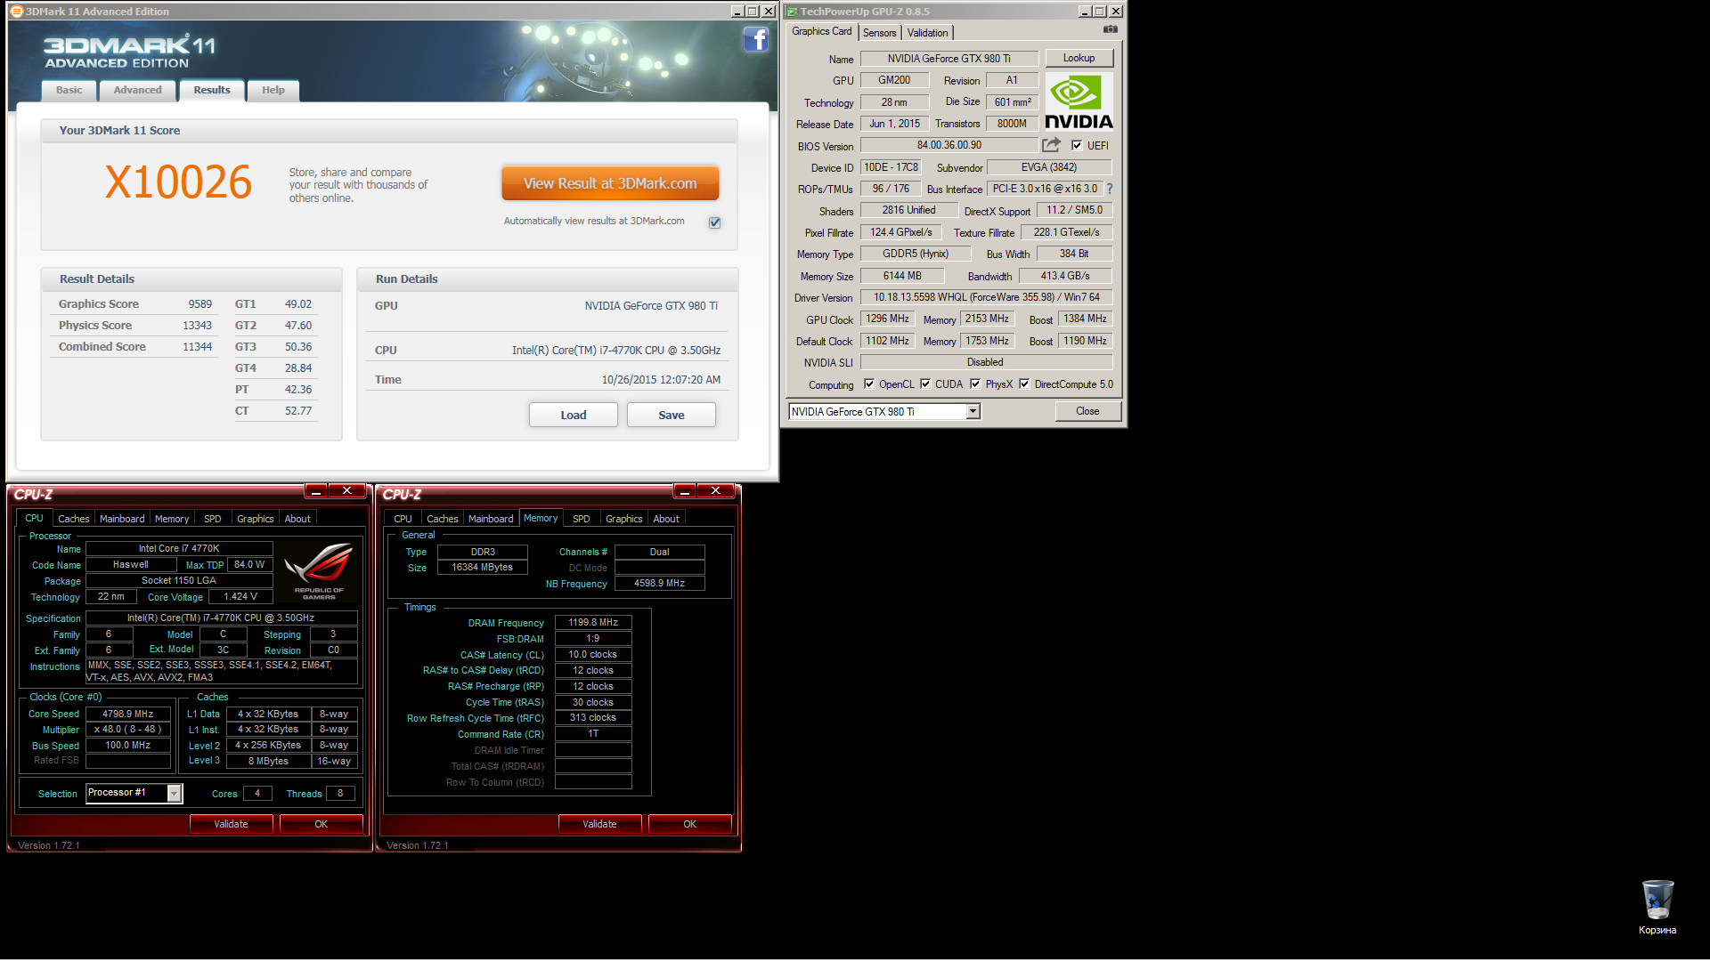Click View Result at 3DMark.com button
The image size is (1710, 961).
click(x=610, y=183)
